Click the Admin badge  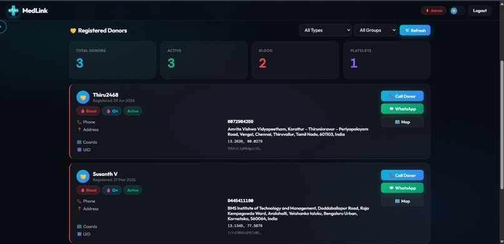point(433,11)
